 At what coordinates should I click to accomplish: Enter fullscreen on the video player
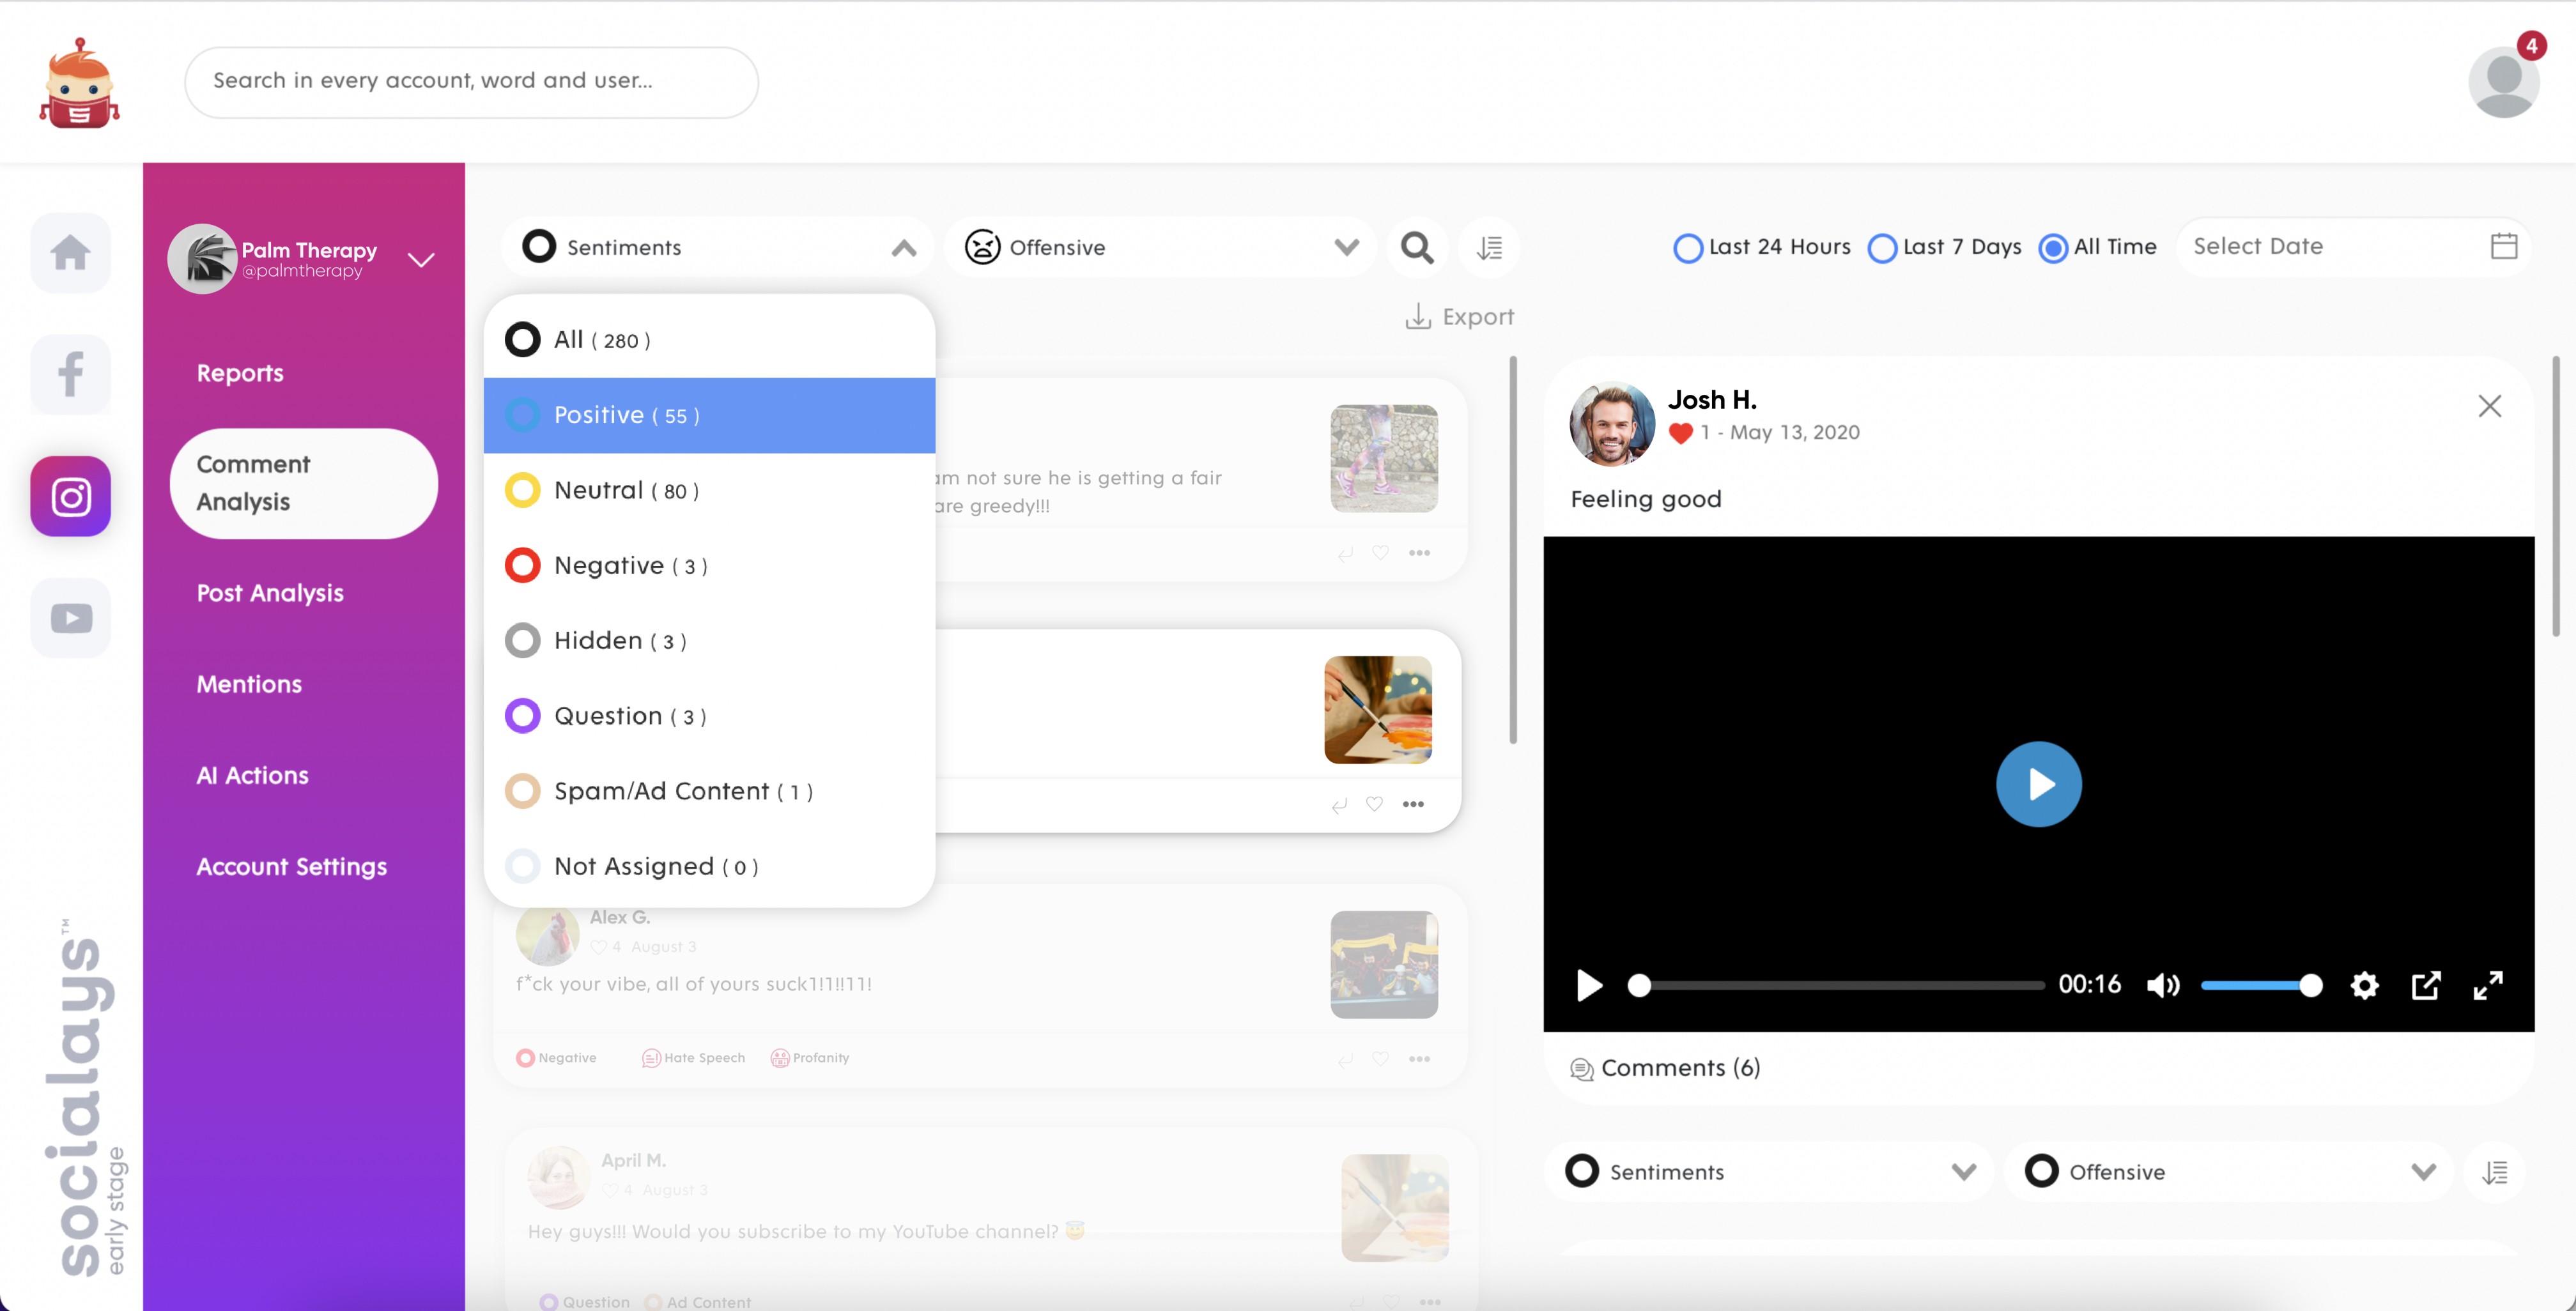pos(2487,985)
